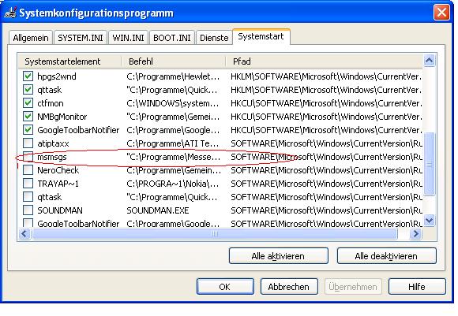The image size is (458, 316).
Task: Switch to the Allgemein tab
Action: coord(31,38)
